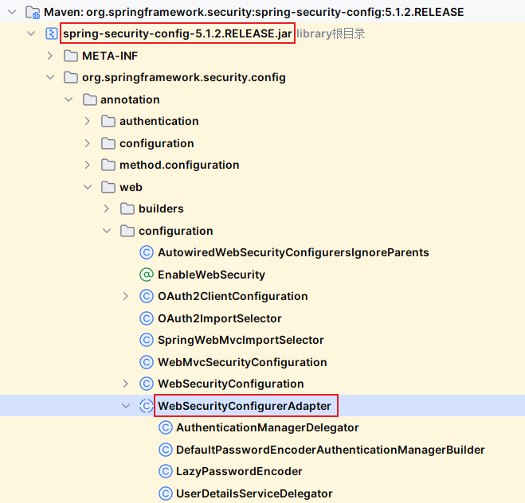
Task: Click the authentication folder icon
Action: [108, 122]
